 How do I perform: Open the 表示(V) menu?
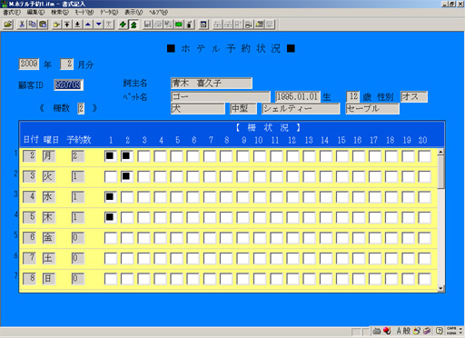134,12
